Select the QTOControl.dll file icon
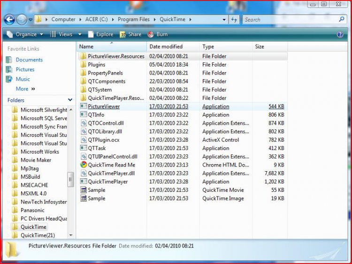The image size is (352, 264). (84, 123)
